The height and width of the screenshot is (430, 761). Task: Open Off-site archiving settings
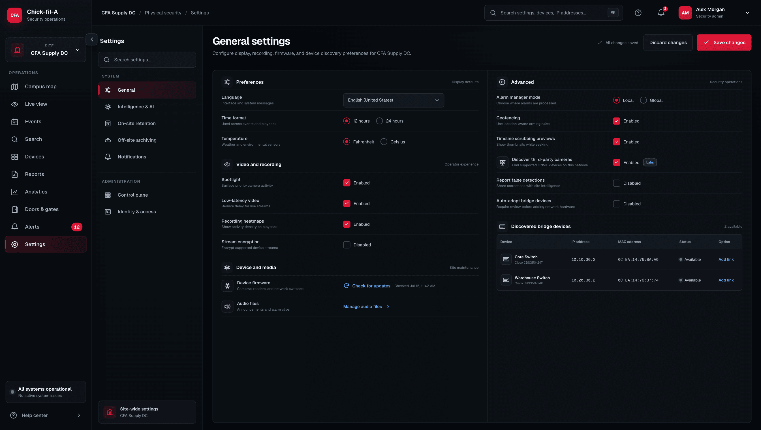coord(147,140)
